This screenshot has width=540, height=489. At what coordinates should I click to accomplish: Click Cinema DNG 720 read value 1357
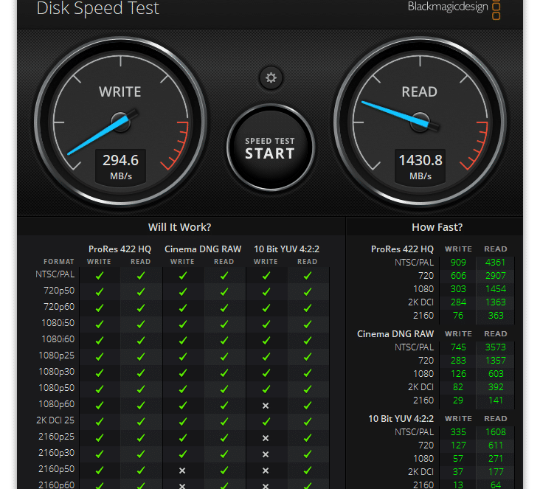(495, 360)
